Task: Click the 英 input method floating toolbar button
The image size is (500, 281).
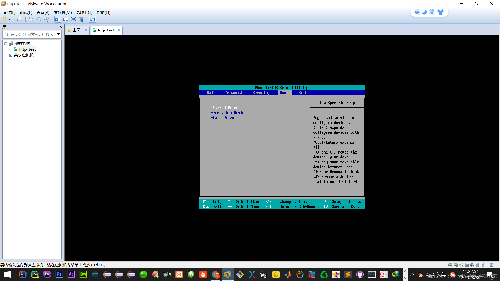Action: 417,12
